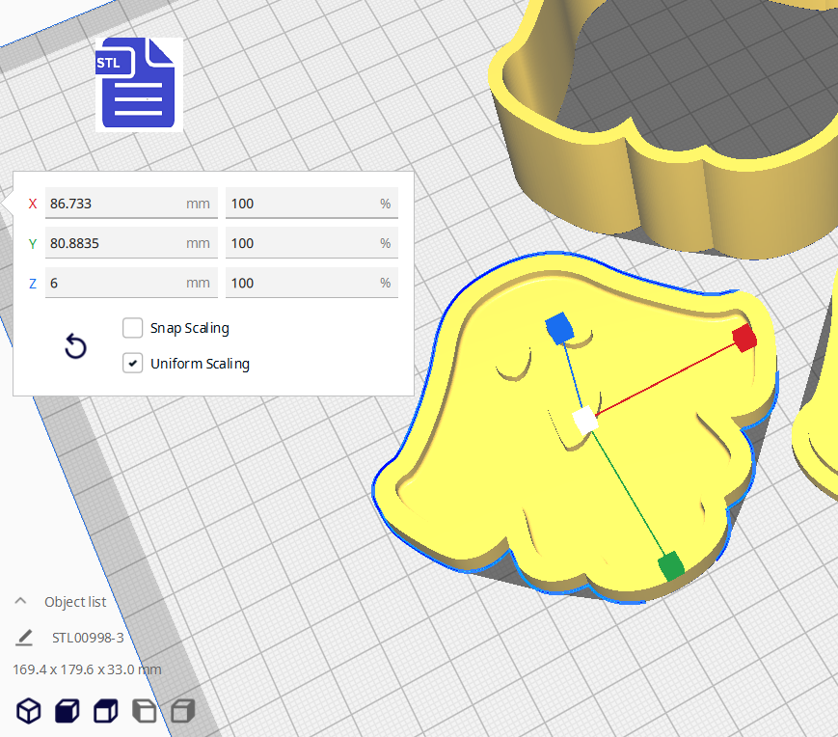Viewport: 838px width, 737px height.
Task: Click the Z size field showing 6 mm
Action: [116, 283]
